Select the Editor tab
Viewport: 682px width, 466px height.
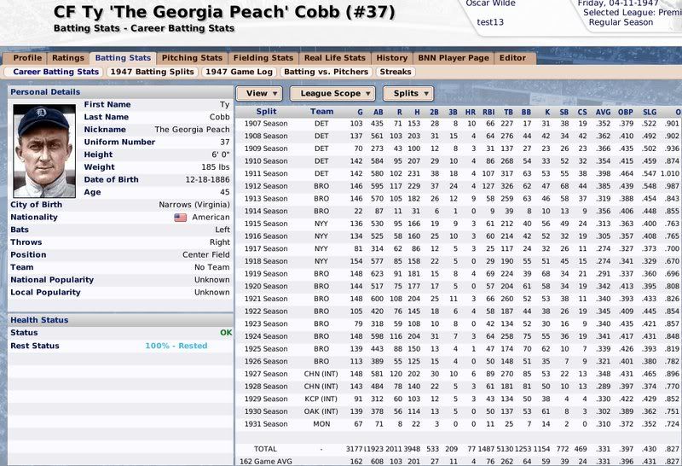(x=512, y=58)
